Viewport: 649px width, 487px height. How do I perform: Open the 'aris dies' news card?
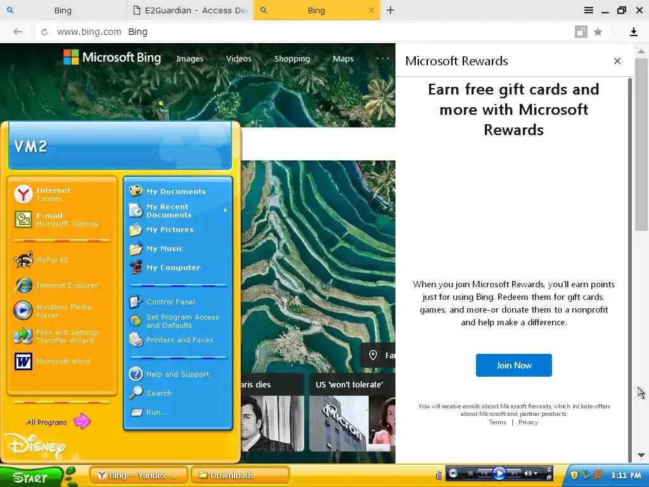pos(273,412)
